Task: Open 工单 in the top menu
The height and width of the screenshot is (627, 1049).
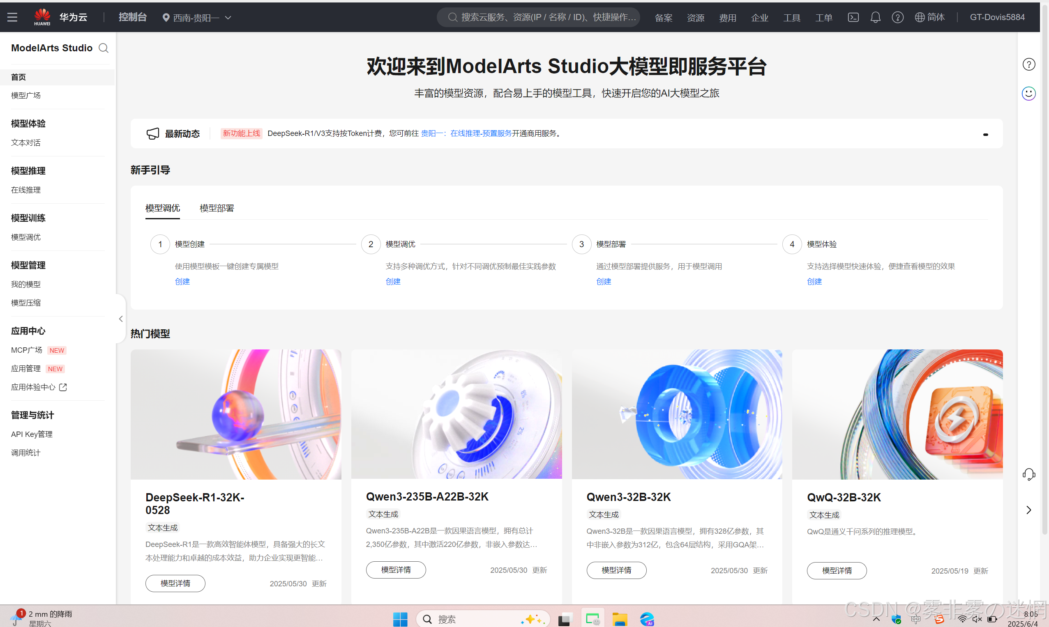Action: (824, 18)
